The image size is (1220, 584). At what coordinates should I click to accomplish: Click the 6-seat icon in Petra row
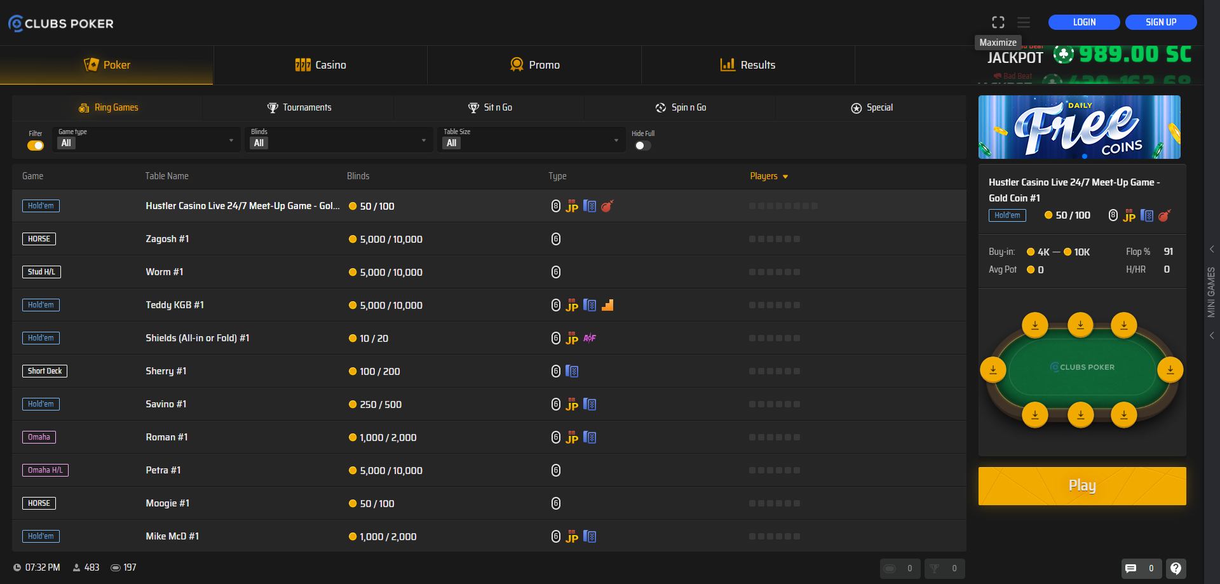[x=555, y=470]
